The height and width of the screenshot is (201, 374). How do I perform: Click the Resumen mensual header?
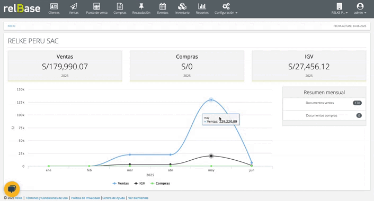tap(324, 93)
